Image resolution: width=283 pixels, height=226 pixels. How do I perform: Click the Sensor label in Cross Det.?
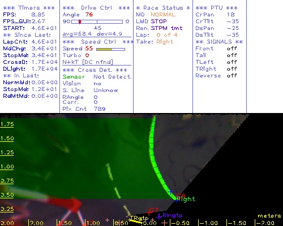tap(74, 77)
